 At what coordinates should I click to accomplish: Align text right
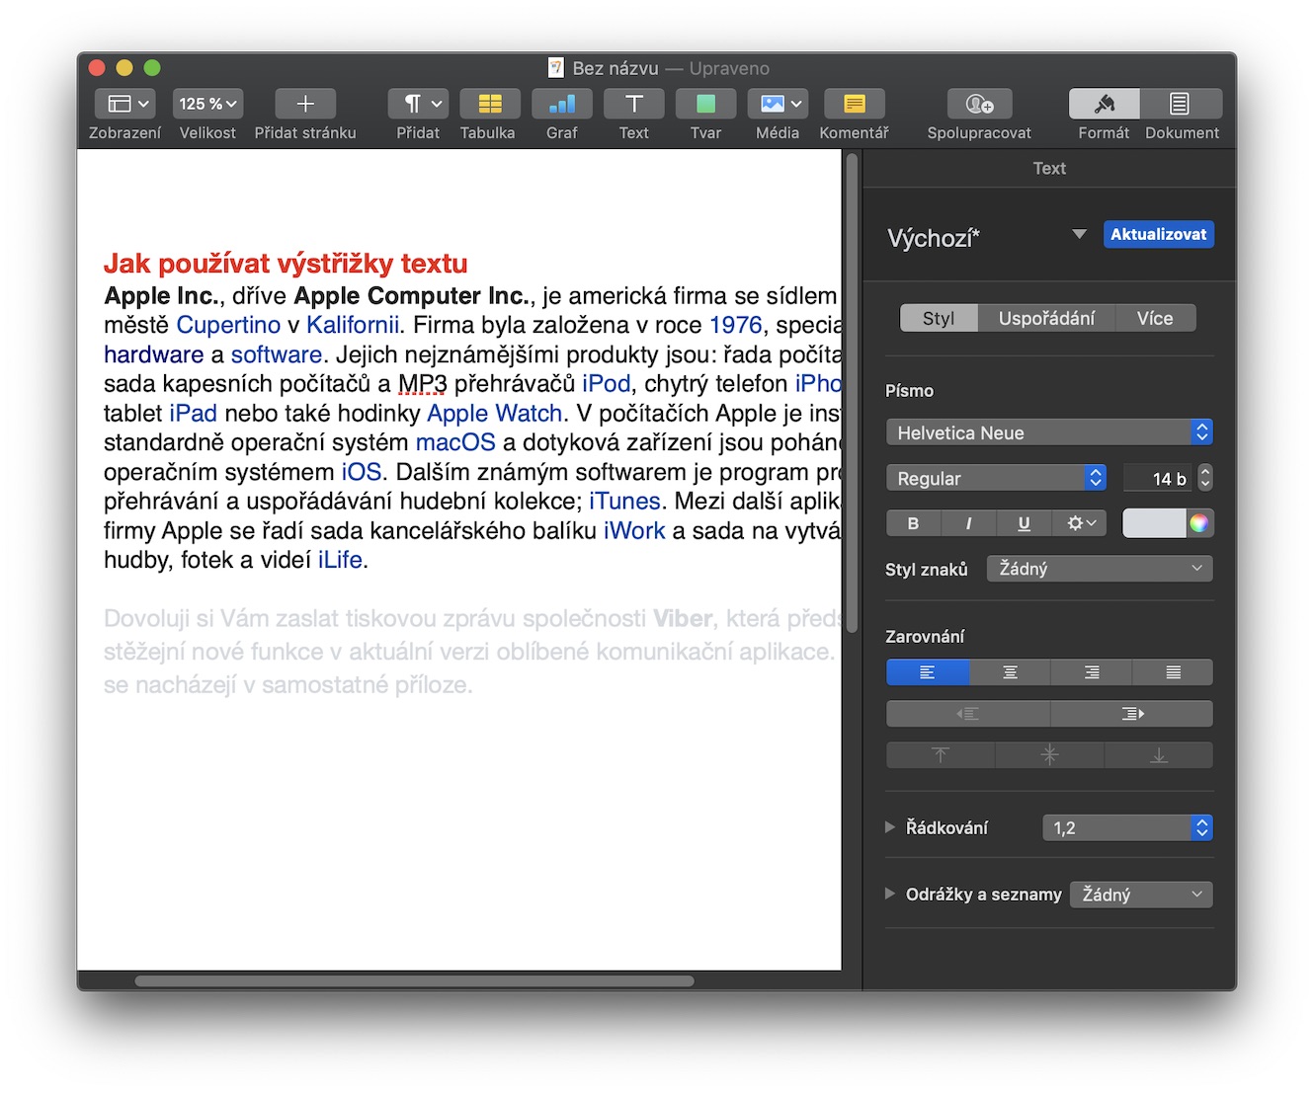click(x=1092, y=672)
